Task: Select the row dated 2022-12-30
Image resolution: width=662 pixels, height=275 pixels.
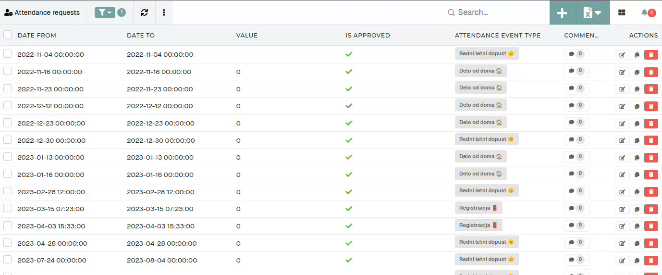Action: 7,140
